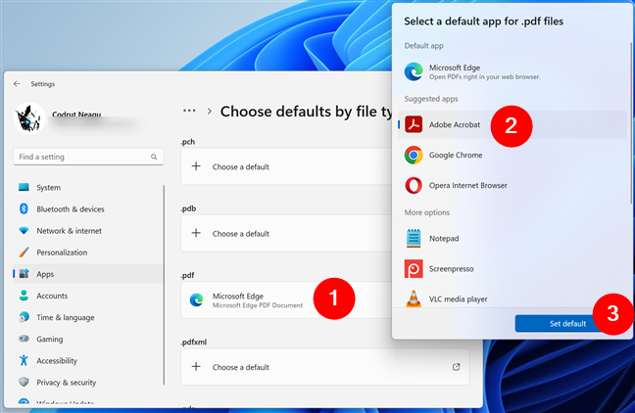
Task: Open the Personalization section
Action: tap(62, 252)
